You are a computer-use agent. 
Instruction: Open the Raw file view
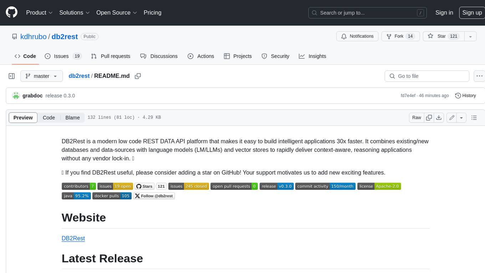(417, 118)
